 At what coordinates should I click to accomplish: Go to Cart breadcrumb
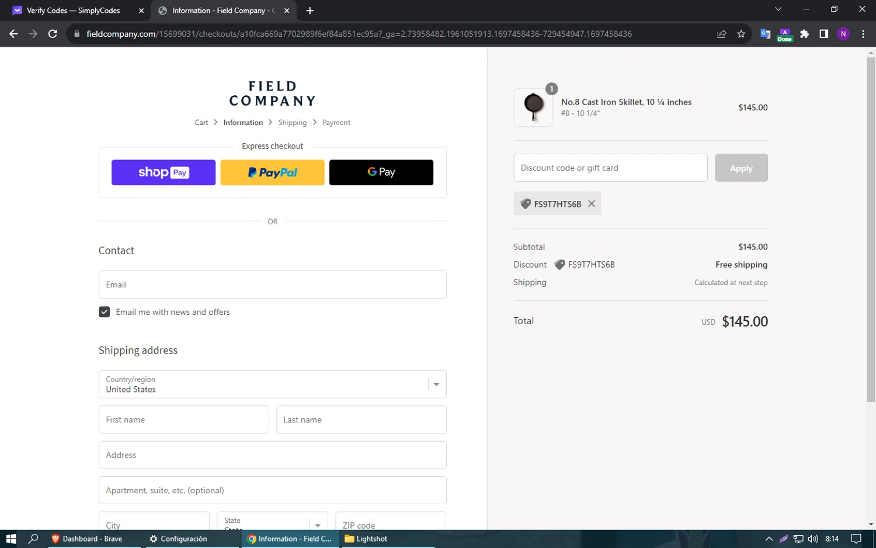[x=201, y=123]
